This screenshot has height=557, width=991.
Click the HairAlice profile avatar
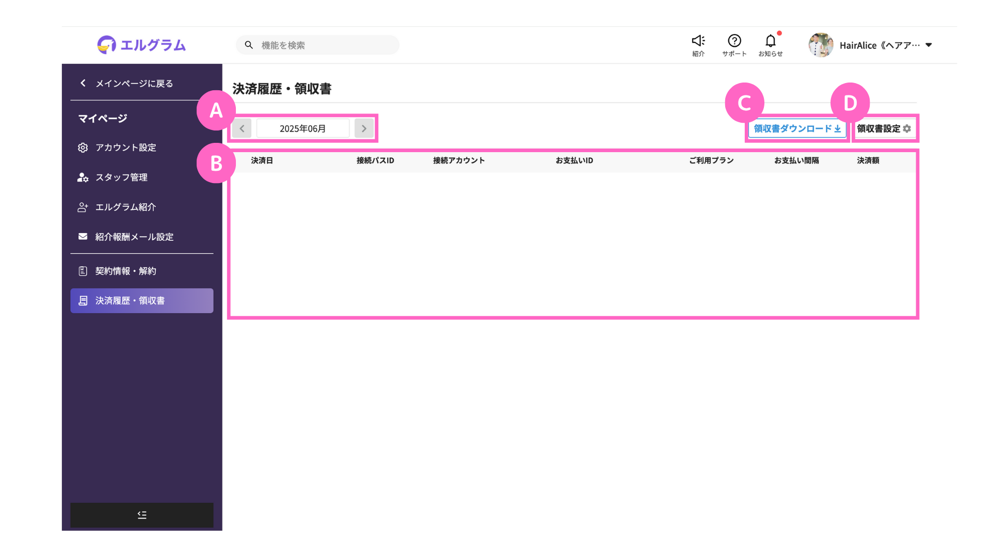821,45
